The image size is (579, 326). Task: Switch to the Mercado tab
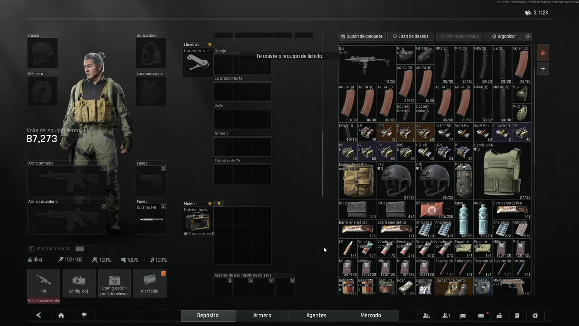[371, 316]
